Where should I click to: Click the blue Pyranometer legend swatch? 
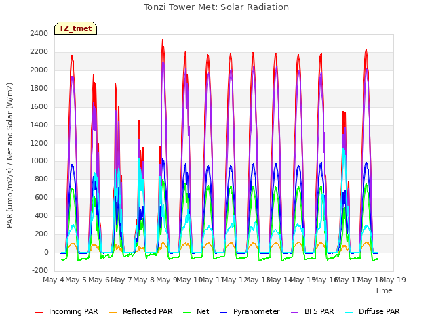(x=223, y=313)
